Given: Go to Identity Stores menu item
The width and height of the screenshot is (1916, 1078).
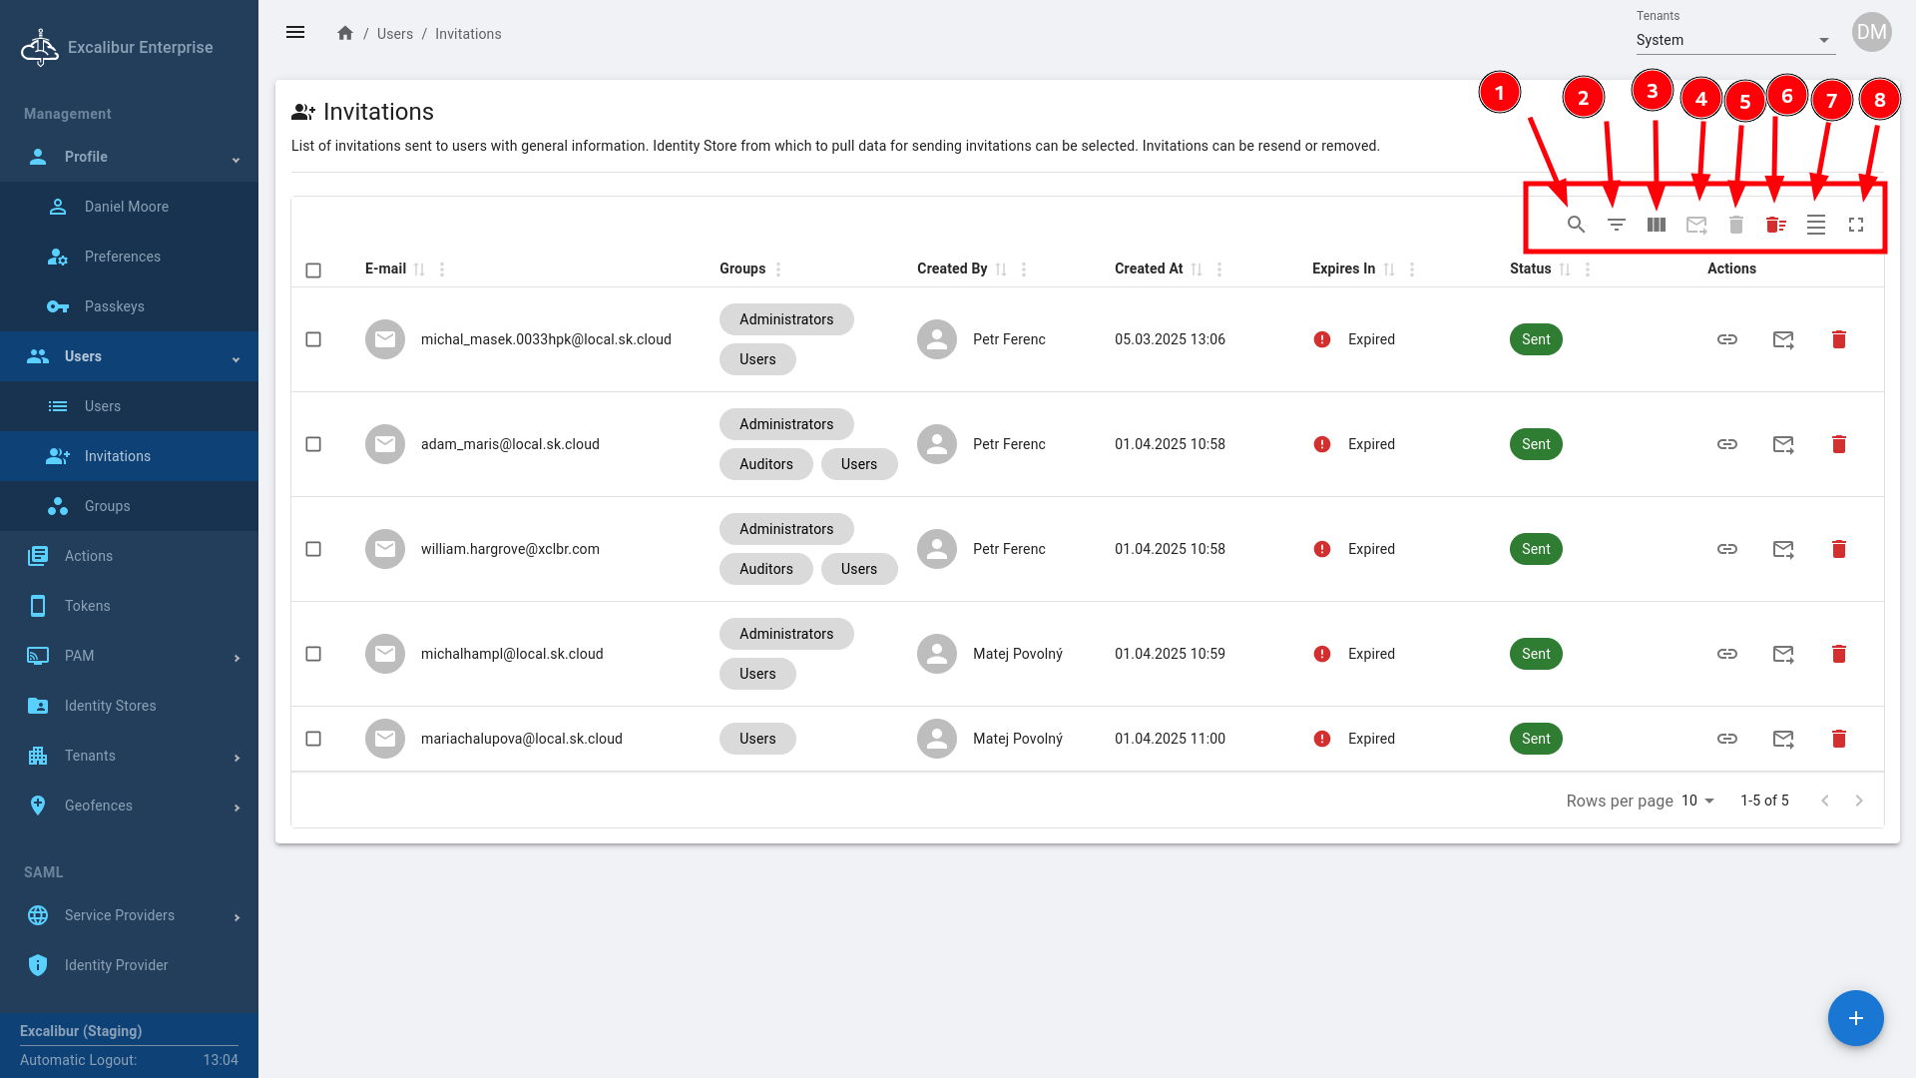Looking at the screenshot, I should tap(110, 706).
